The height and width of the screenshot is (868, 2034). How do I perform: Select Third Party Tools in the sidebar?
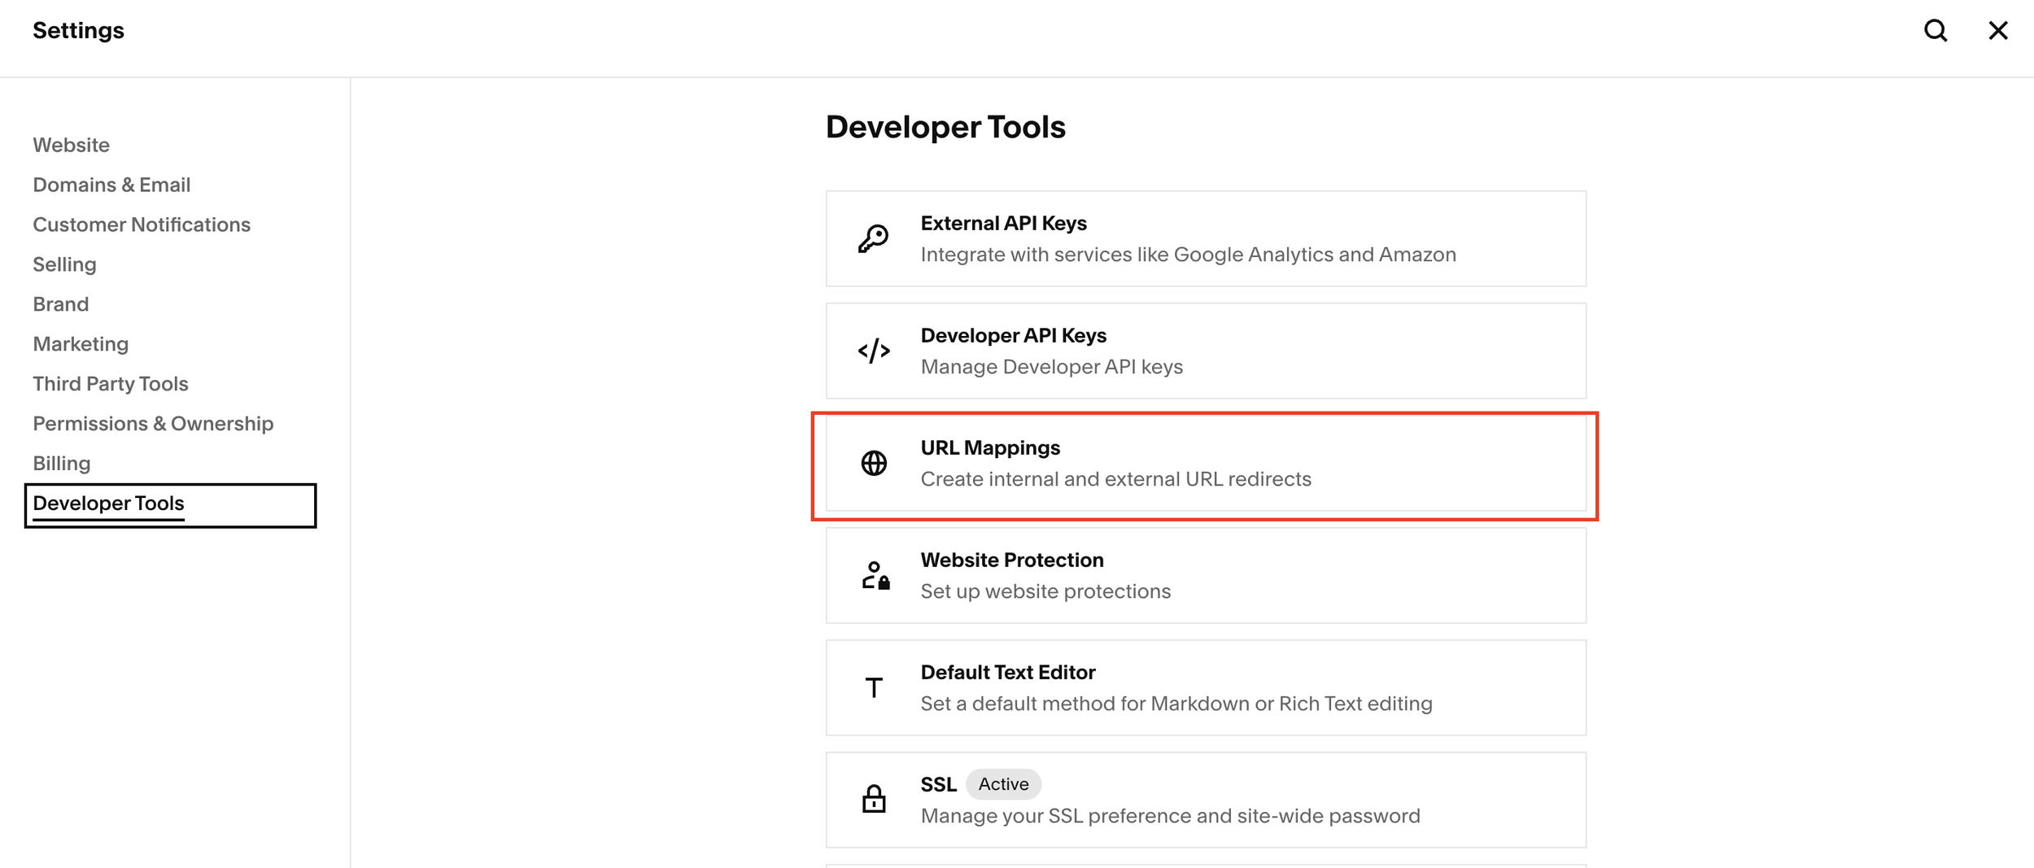click(111, 383)
